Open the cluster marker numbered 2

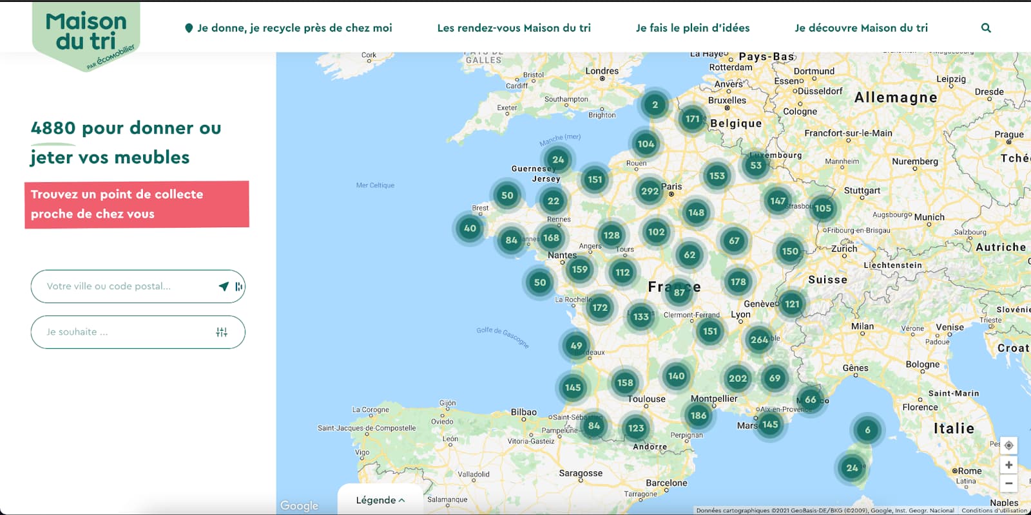tap(655, 105)
